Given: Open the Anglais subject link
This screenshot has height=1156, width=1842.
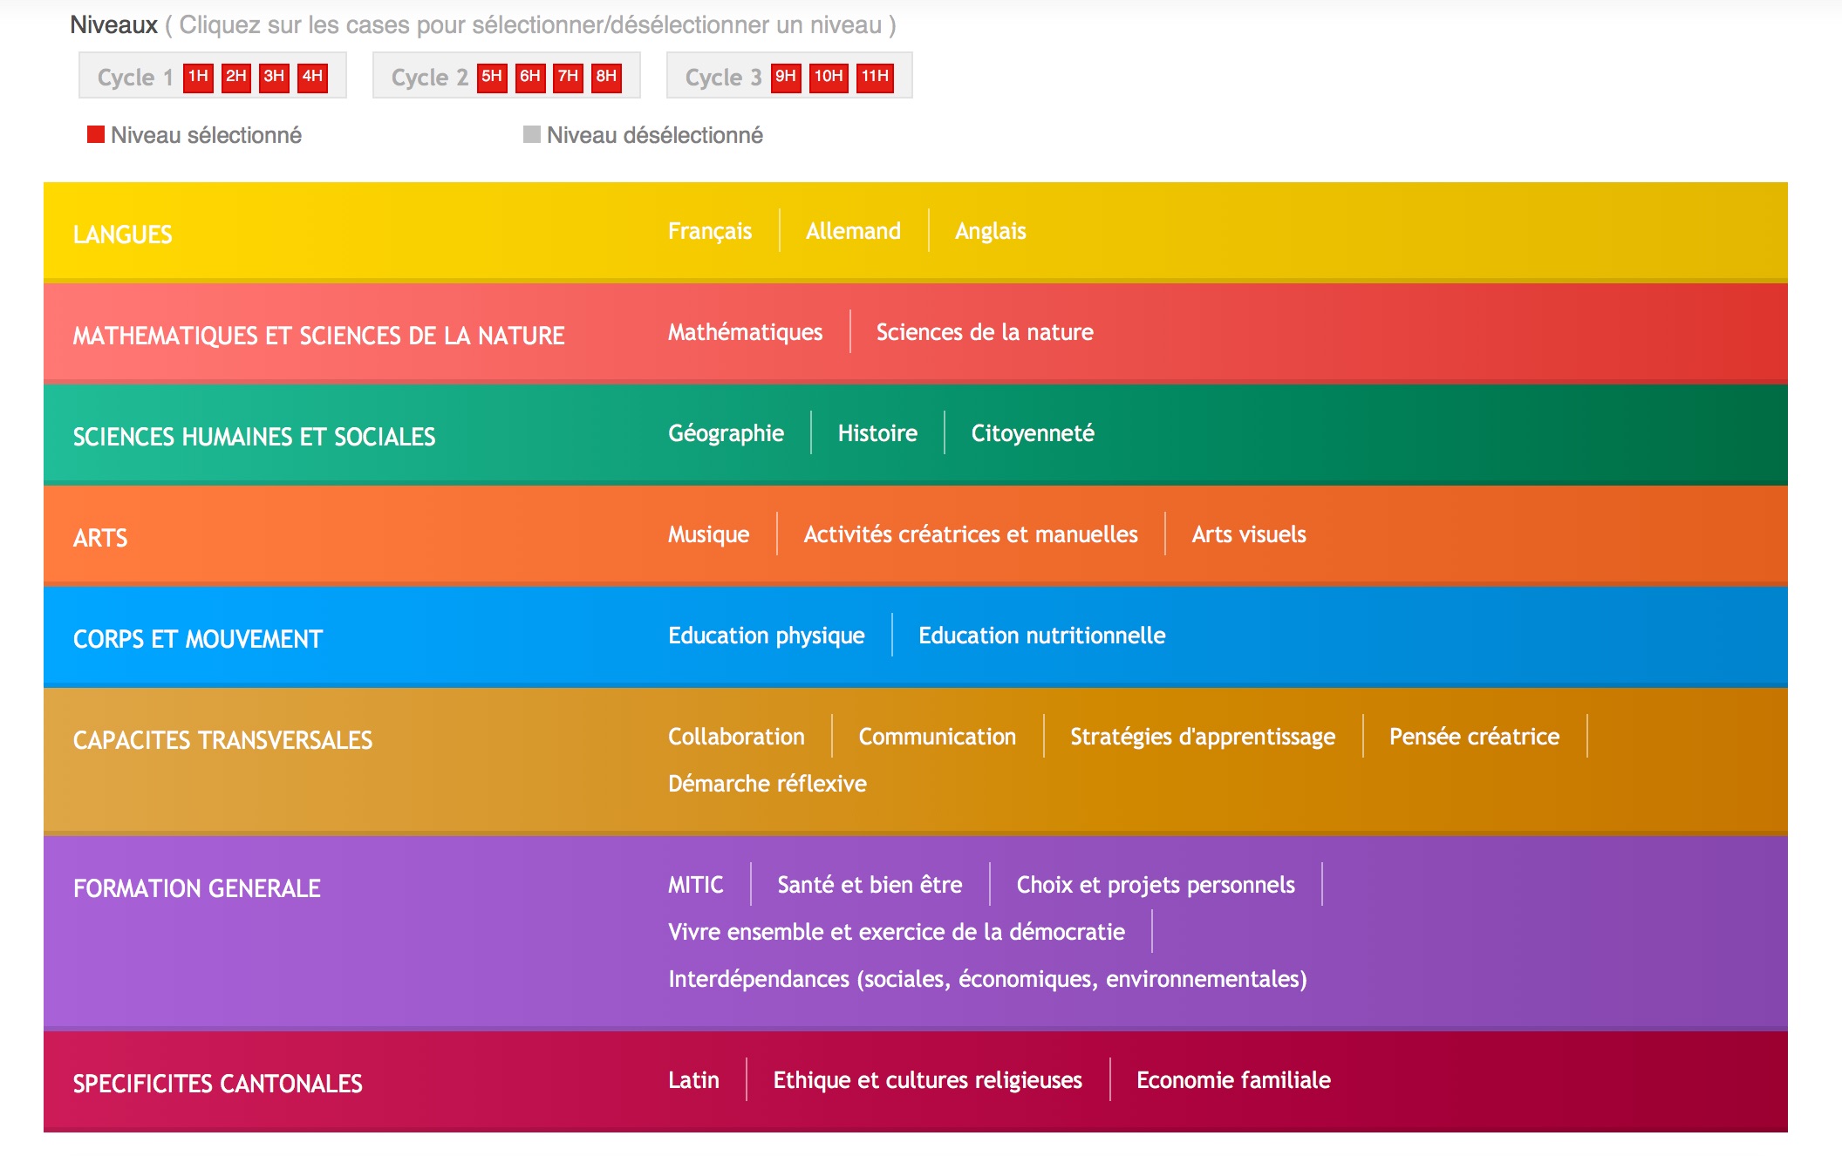Looking at the screenshot, I should 990,231.
